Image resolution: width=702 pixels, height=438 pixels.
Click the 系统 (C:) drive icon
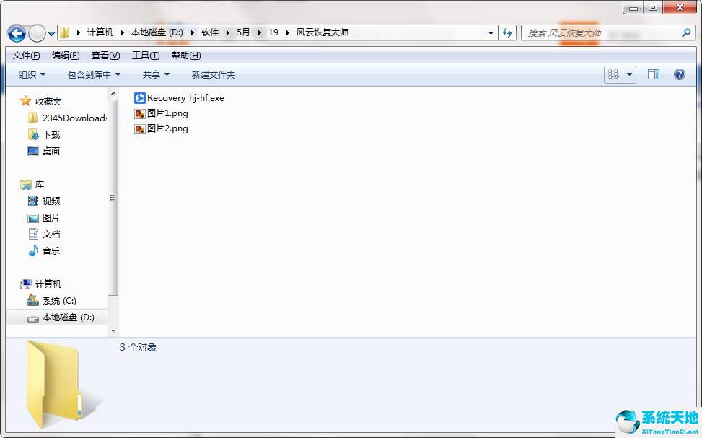pyautogui.click(x=33, y=300)
